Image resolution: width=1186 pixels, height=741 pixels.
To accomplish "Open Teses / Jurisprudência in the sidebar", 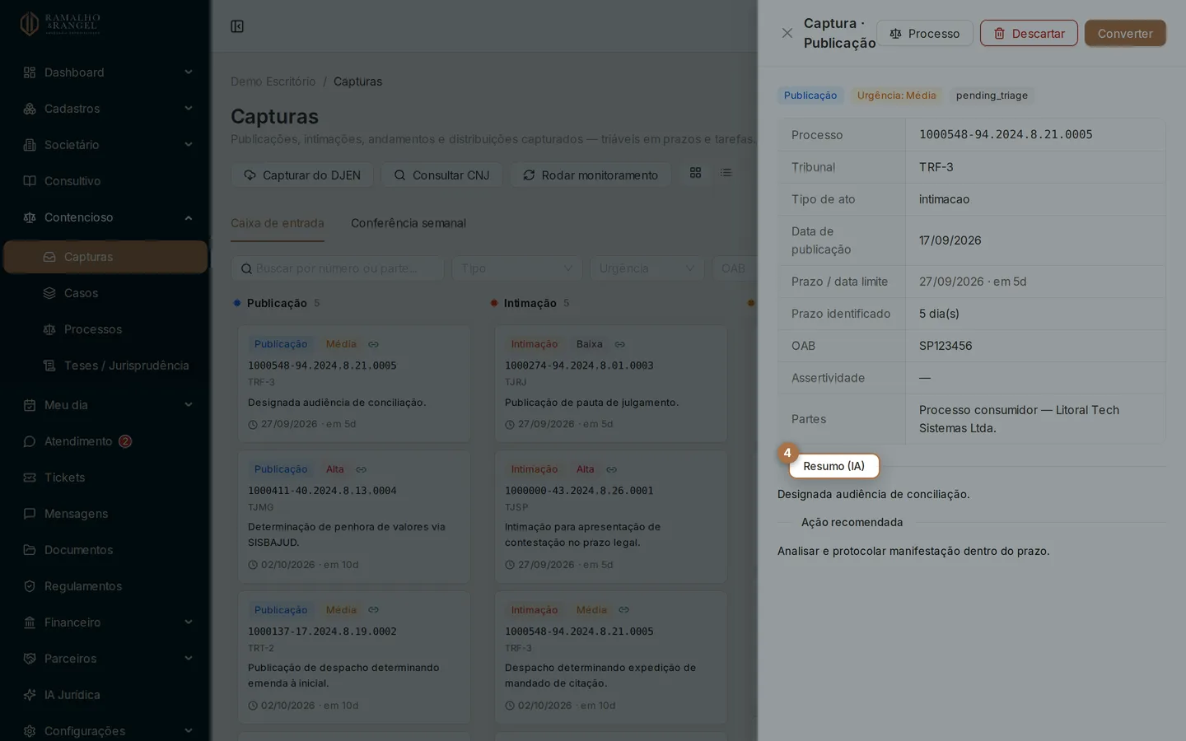I will point(105,366).
